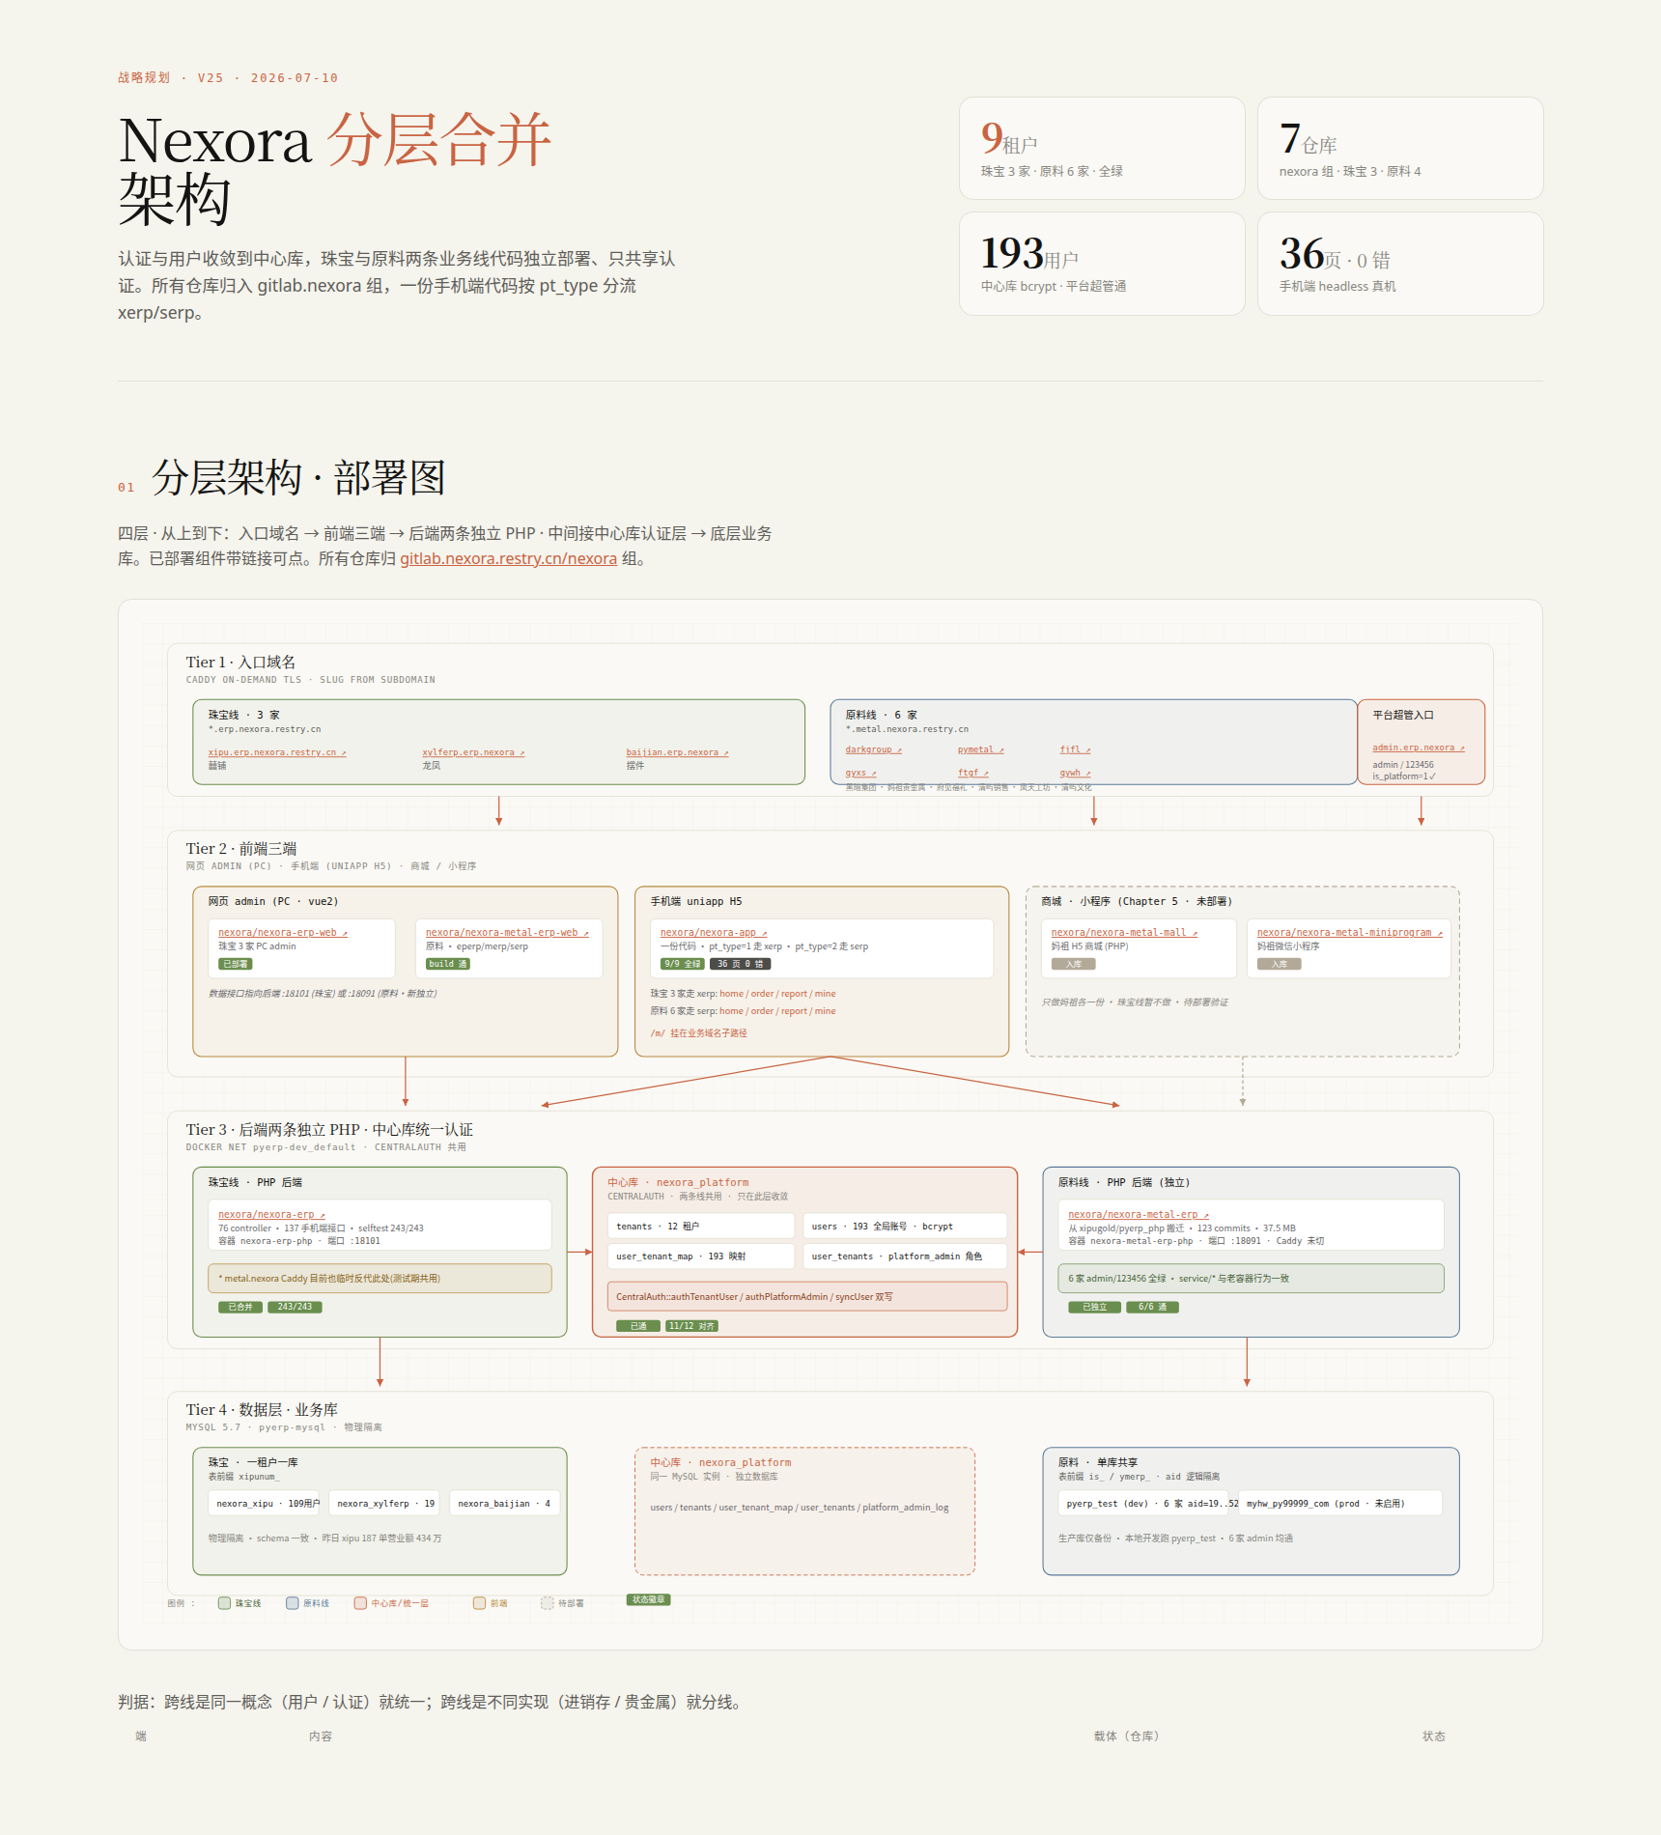The height and width of the screenshot is (1835, 1661).
Task: Click the 状态徽章 legend badge
Action: (648, 1599)
